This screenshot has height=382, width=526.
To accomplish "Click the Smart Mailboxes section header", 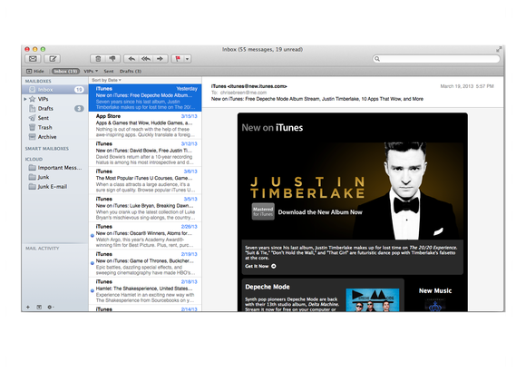I will click(46, 149).
